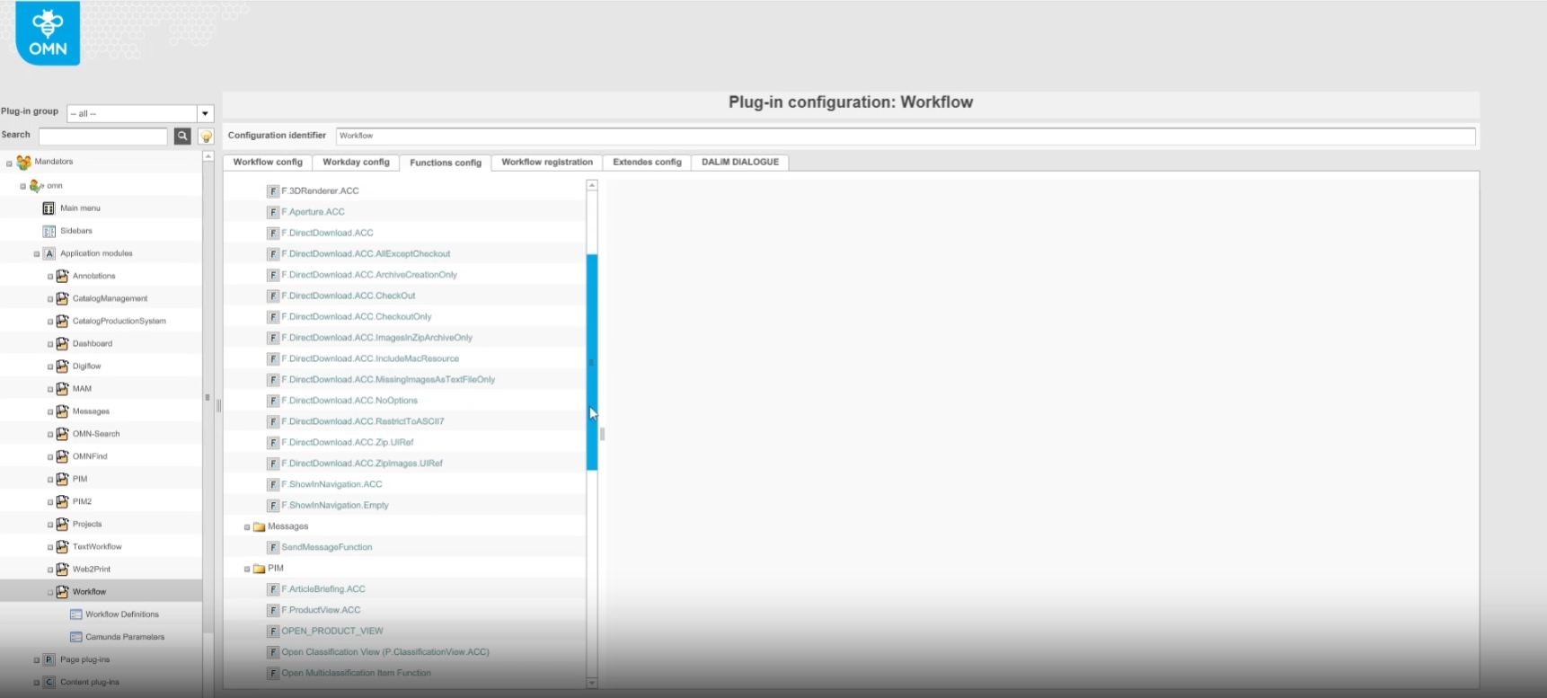Image resolution: width=1547 pixels, height=698 pixels.
Task: Click the search magnifier button
Action: pyautogui.click(x=182, y=136)
